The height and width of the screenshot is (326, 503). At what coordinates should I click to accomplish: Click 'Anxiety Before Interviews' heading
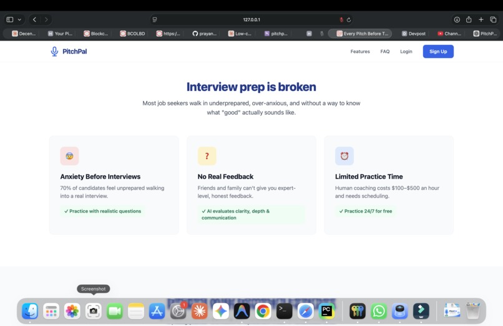point(100,176)
